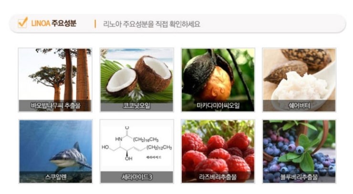Select the 쉐어버터 label
The height and width of the screenshot is (194, 353).
point(299,105)
